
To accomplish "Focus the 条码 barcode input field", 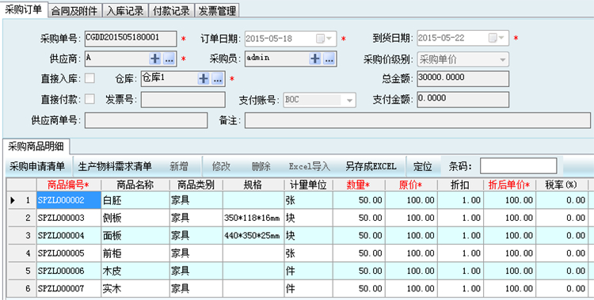I will [x=518, y=166].
